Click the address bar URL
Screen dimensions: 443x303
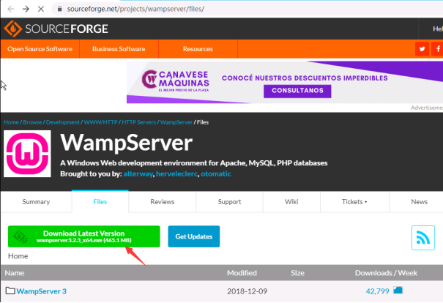(x=135, y=9)
